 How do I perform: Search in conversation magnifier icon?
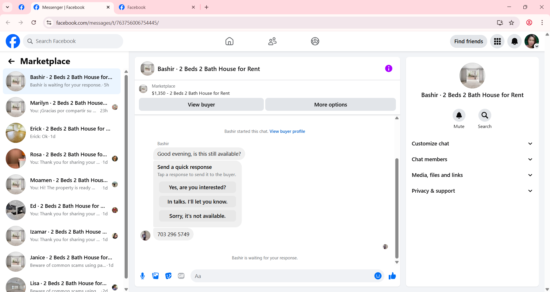[x=485, y=115]
